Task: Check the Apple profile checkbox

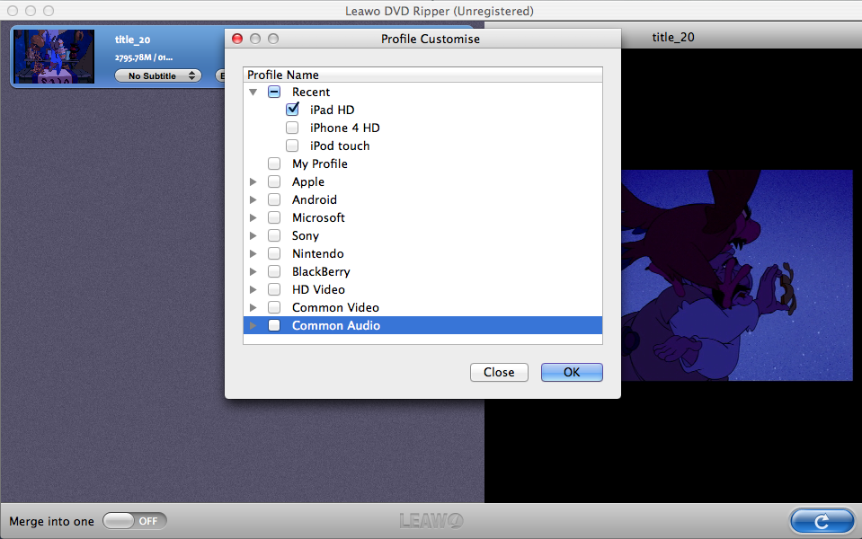Action: click(x=274, y=181)
